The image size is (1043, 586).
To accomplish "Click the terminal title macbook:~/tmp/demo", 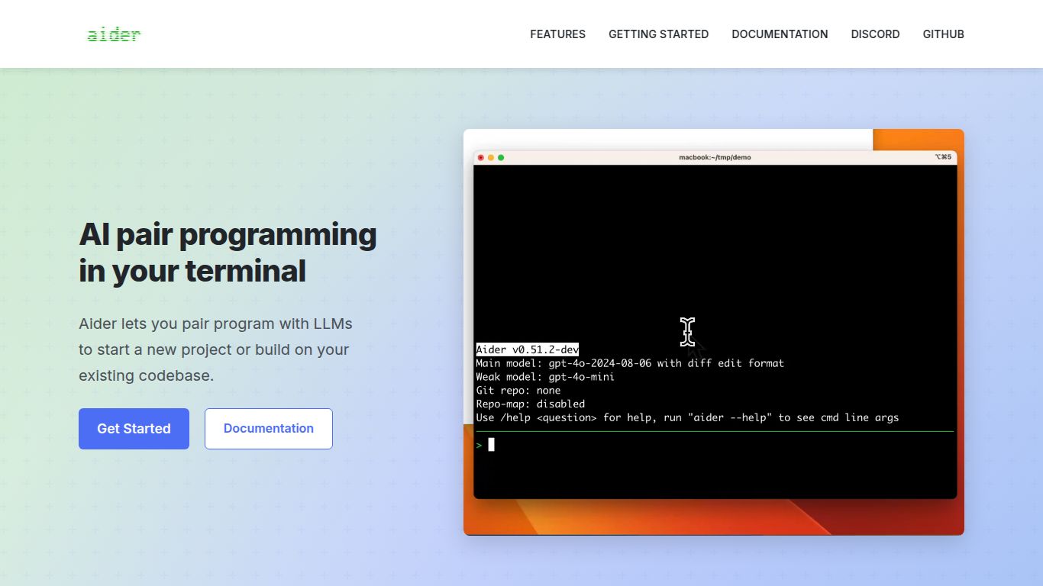I will [715, 158].
